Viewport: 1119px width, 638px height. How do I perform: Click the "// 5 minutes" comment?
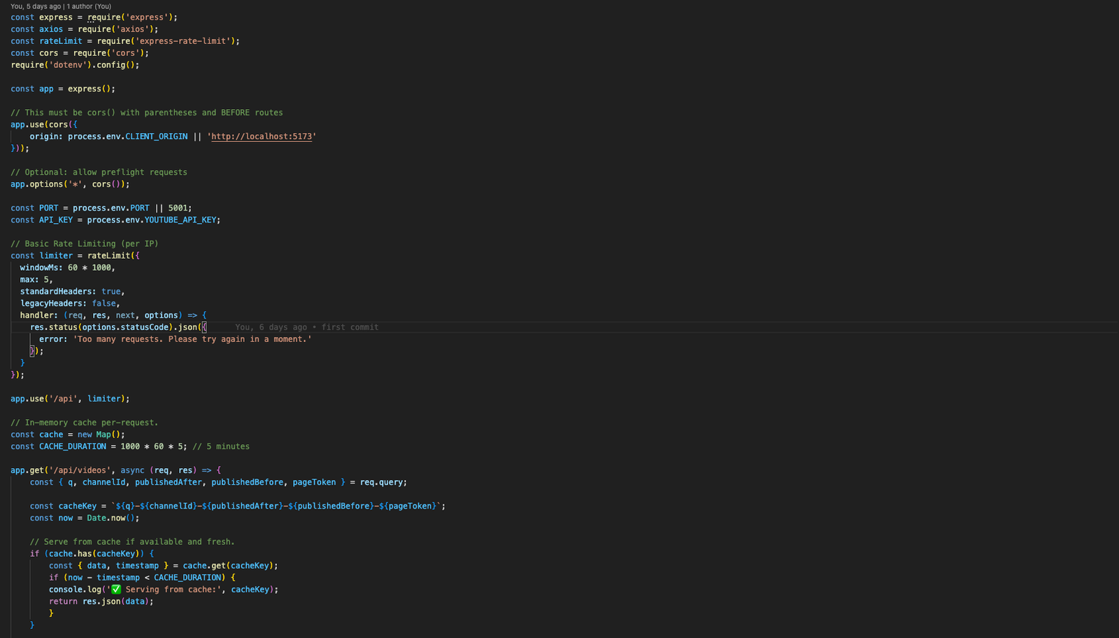click(220, 446)
